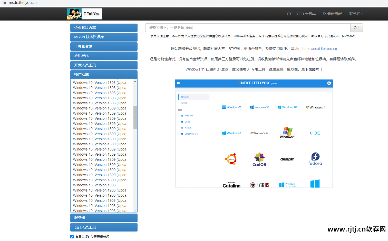This screenshot has width=388, height=241.
Task: Select the Windows Vista logo
Action: pyautogui.click(x=259, y=133)
